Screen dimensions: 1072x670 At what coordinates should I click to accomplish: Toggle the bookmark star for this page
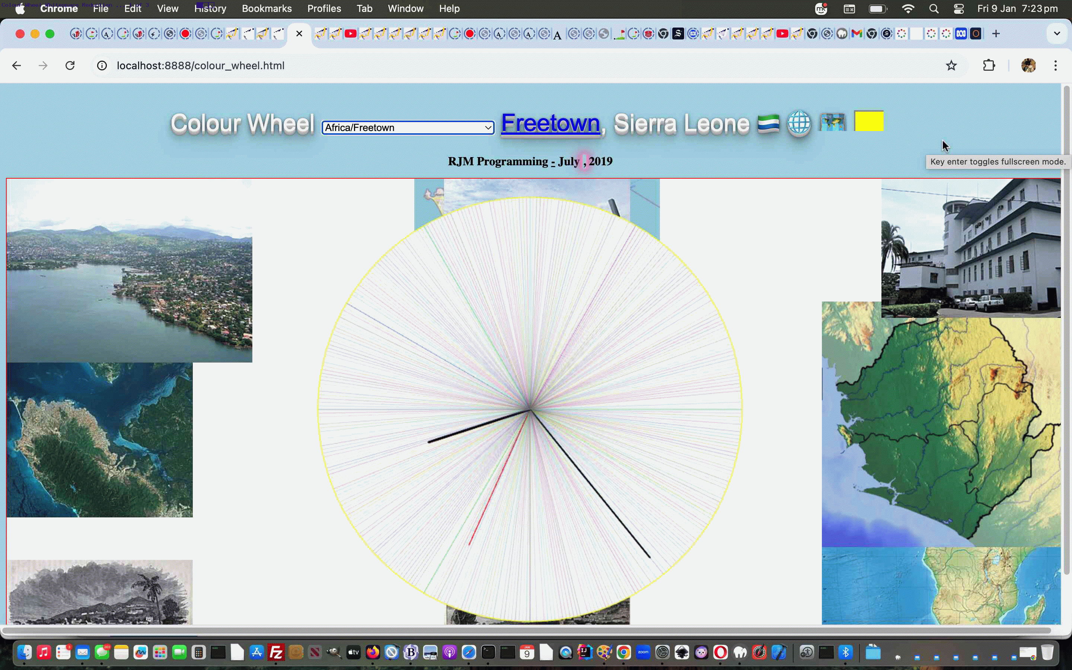click(x=951, y=65)
